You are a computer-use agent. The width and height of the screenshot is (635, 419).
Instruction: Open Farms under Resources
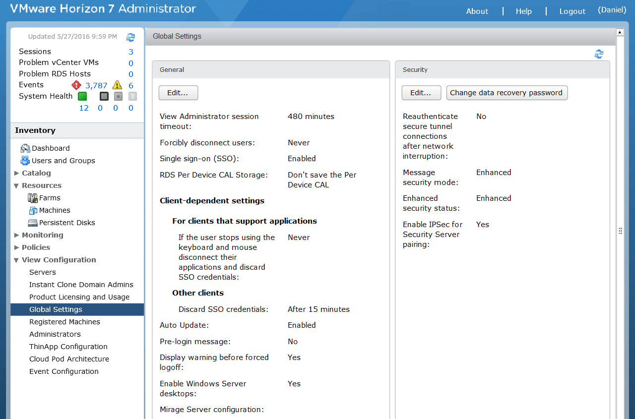[50, 198]
